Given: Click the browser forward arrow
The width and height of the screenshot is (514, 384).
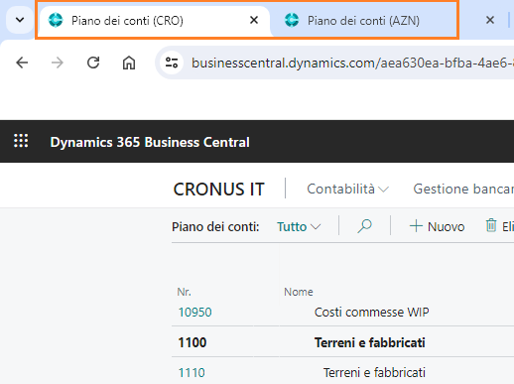Looking at the screenshot, I should tap(58, 63).
